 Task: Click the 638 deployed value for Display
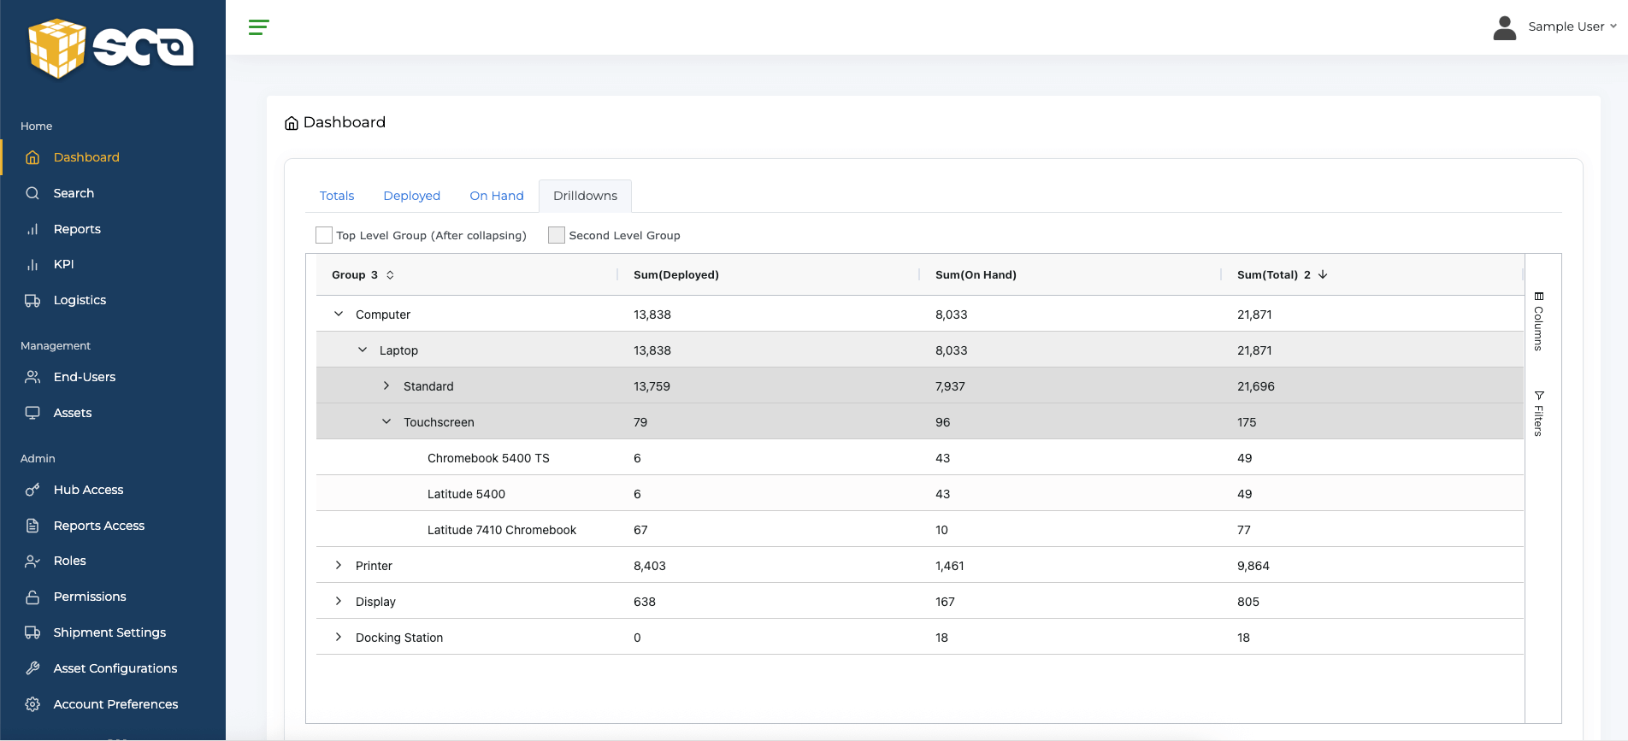645,602
